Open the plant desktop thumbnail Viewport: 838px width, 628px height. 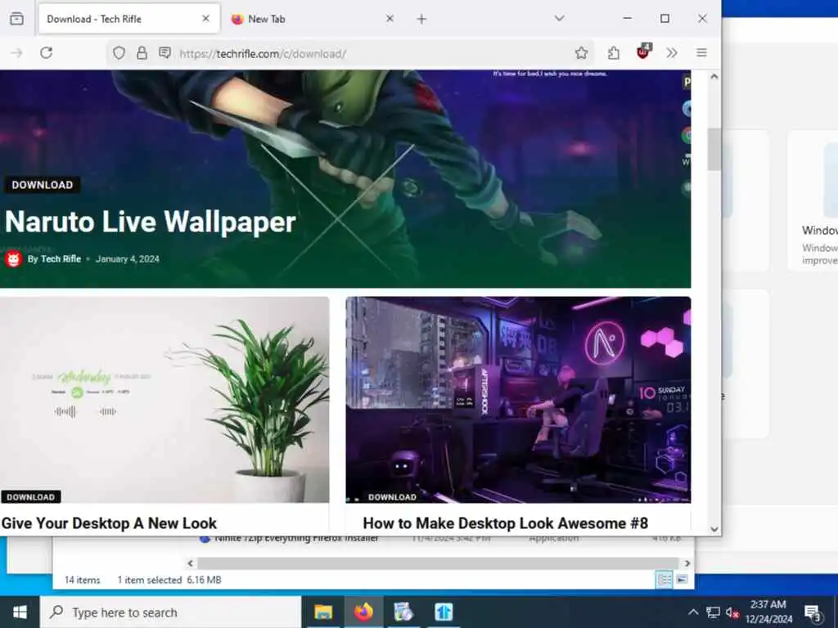point(164,399)
